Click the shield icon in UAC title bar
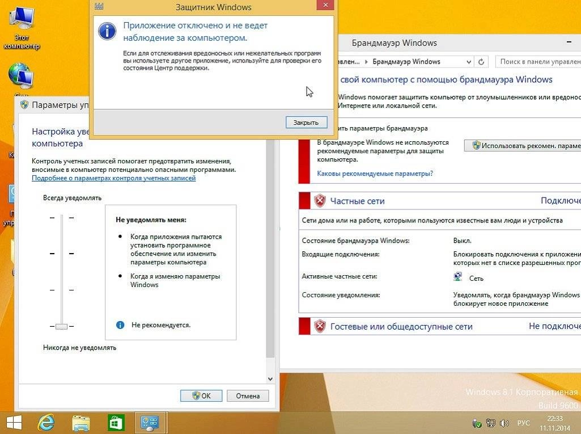This screenshot has height=434, width=581. coord(24,104)
